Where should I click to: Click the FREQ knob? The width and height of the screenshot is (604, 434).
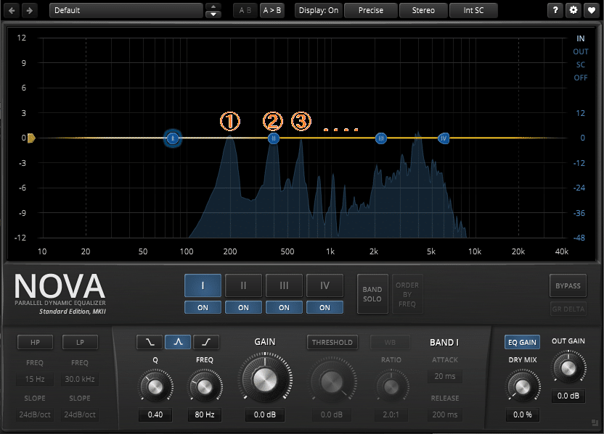tap(205, 386)
